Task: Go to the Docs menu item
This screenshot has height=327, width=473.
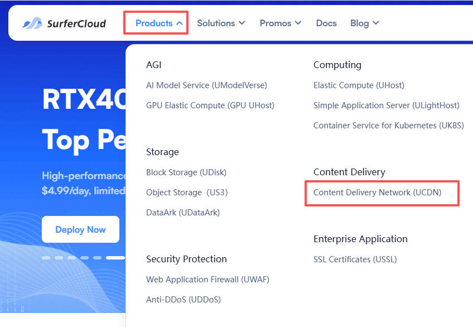Action: click(326, 23)
